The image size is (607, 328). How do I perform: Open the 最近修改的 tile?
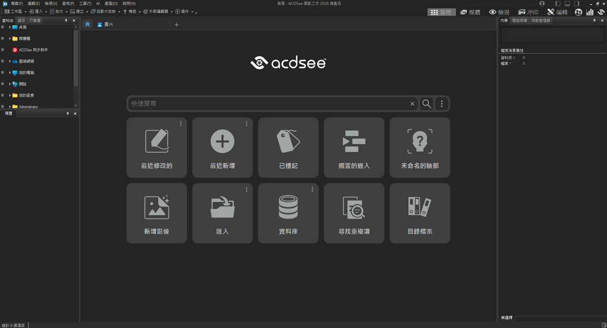[156, 147]
